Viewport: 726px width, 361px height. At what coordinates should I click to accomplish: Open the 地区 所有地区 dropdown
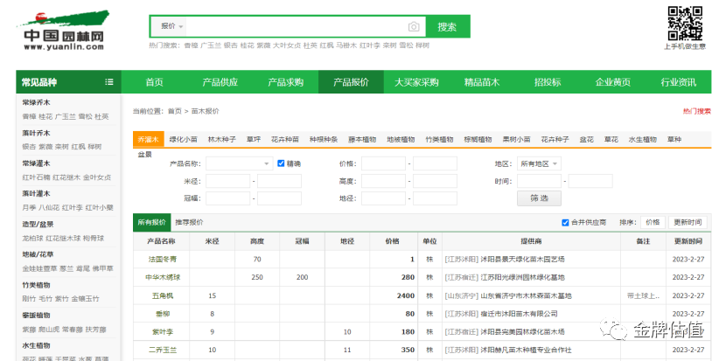[539, 163]
